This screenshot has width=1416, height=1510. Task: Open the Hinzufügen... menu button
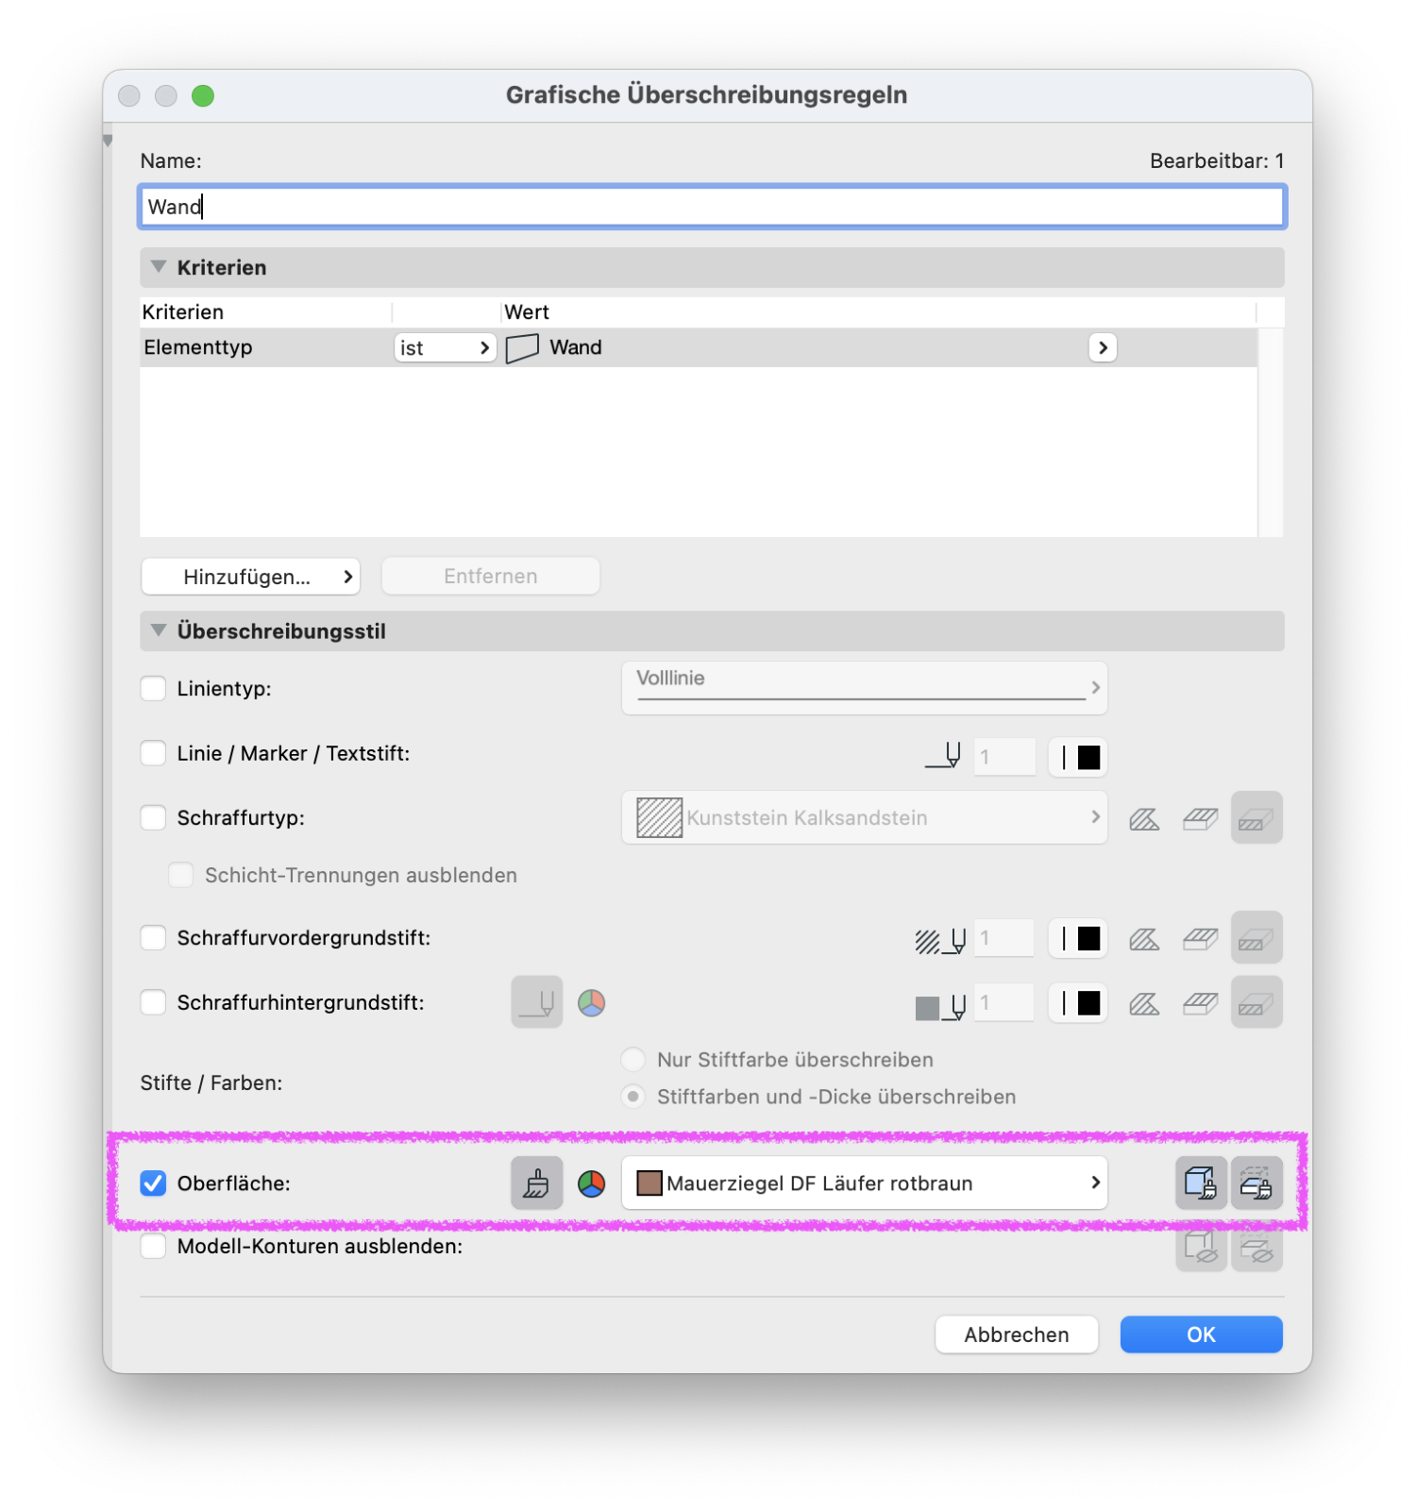251,577
